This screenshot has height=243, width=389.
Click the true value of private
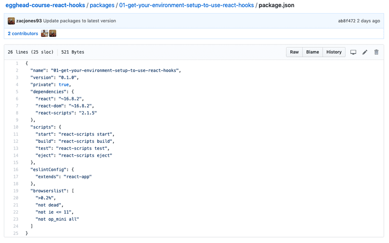[x=63, y=85]
